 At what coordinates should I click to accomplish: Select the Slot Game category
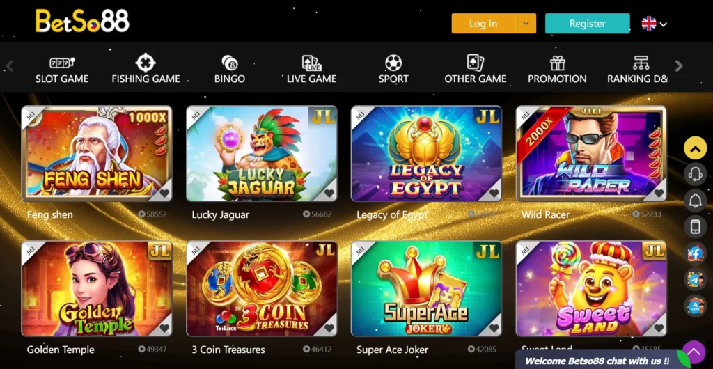pos(62,70)
